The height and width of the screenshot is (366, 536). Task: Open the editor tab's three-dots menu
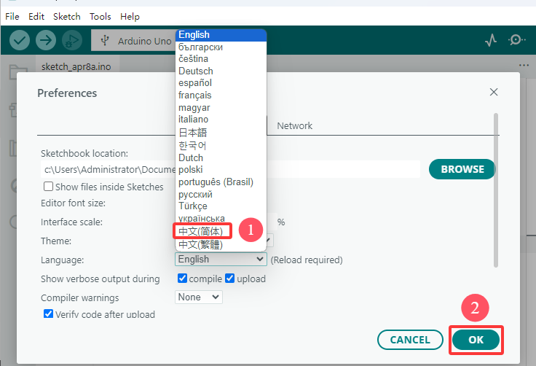524,65
